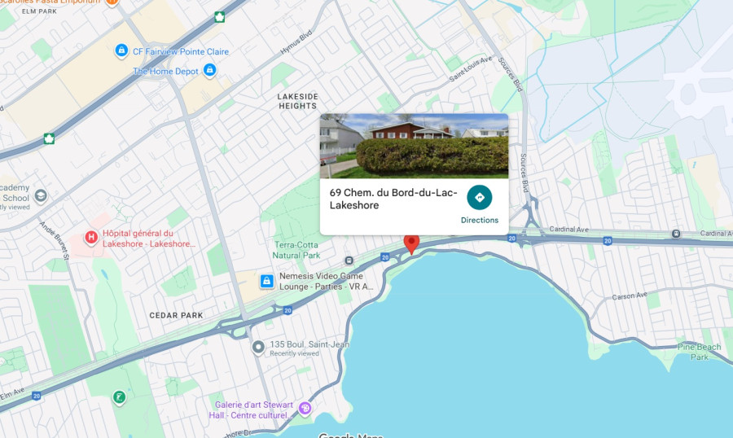Click the red hospital H icon

[91, 238]
